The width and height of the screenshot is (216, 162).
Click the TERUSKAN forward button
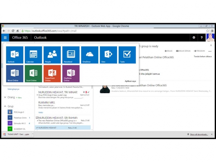coord(199,51)
